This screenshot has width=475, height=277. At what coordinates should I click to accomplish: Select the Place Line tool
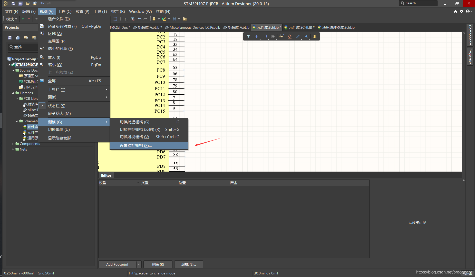298,36
